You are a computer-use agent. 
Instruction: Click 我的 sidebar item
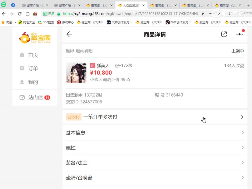coord(33,82)
